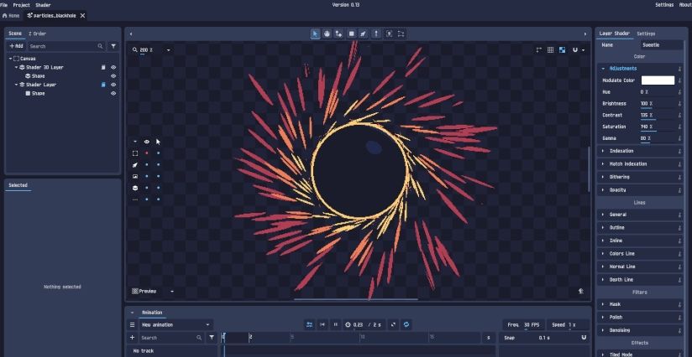Image resolution: width=692 pixels, height=357 pixels.
Task: Select the hand pan tool
Action: tap(327, 34)
